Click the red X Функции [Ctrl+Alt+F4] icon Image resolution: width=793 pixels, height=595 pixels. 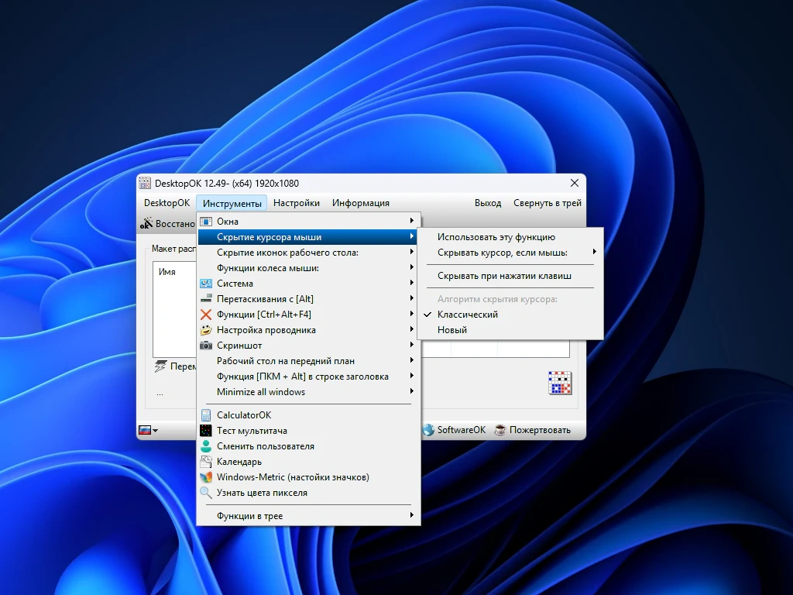tap(206, 315)
